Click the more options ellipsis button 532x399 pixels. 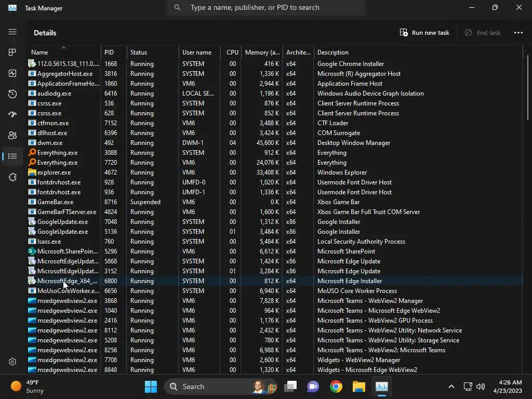click(518, 33)
